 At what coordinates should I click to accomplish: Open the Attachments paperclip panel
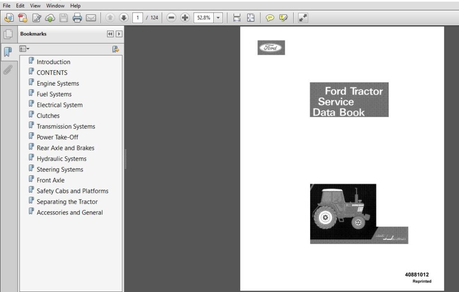tap(8, 70)
